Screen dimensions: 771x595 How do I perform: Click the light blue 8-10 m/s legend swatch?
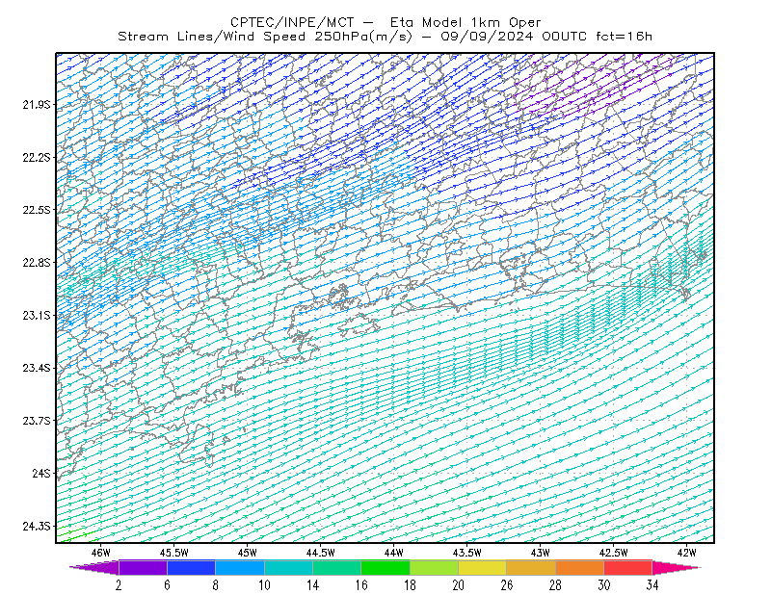(240, 567)
